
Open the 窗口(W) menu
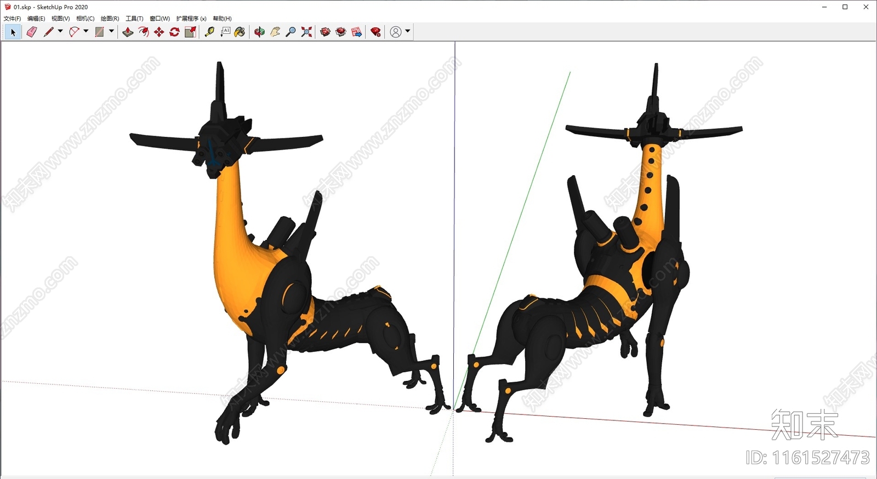coord(160,19)
